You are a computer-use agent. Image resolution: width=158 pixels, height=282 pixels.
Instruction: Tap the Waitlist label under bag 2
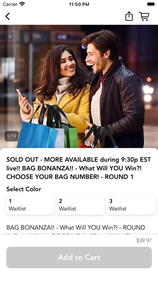point(67,209)
